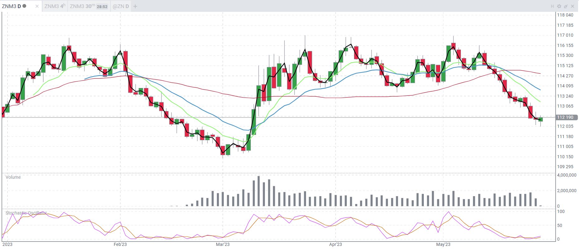The height and width of the screenshot is (249, 579).
Task: Add a new chart tab with plus icon
Action: [135, 6]
